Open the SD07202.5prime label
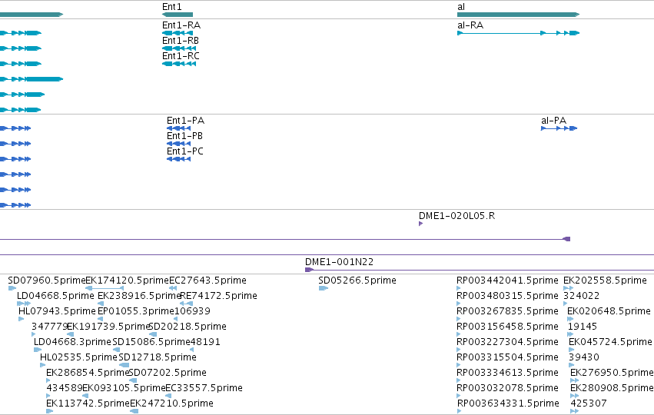 click(x=168, y=373)
